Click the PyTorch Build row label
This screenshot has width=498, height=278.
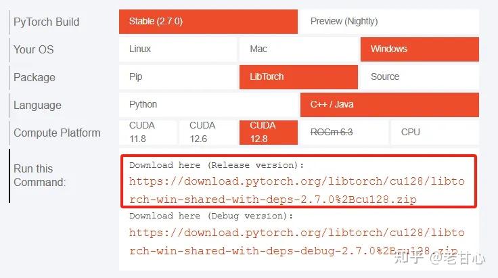point(47,22)
